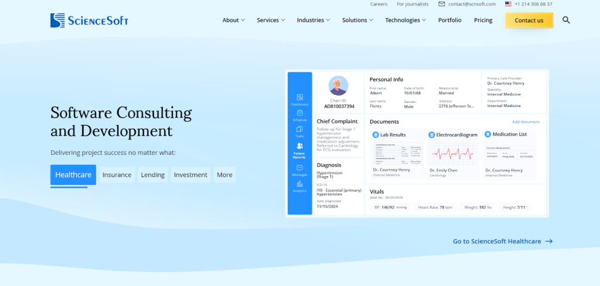Click the BP: 146/92 vitals value
600x286 pixels.
(x=390, y=208)
